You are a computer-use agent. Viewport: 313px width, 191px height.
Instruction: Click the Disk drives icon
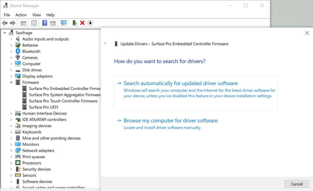[18, 70]
